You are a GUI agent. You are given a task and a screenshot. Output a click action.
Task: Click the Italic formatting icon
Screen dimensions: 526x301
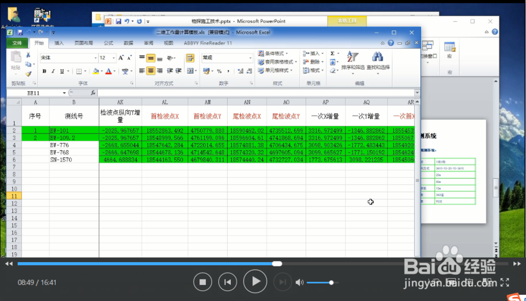(53, 71)
